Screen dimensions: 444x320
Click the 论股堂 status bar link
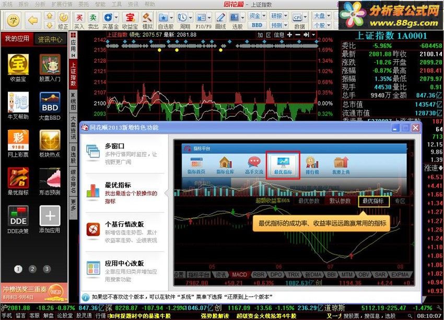tap(65, 316)
